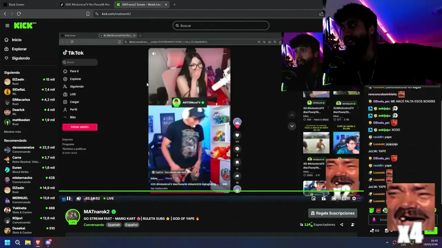This screenshot has width=442, height=248.
Task: Open File Explorer from taskbar
Action: tap(28, 242)
